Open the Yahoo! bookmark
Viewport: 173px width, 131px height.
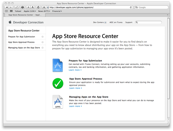point(18,11)
